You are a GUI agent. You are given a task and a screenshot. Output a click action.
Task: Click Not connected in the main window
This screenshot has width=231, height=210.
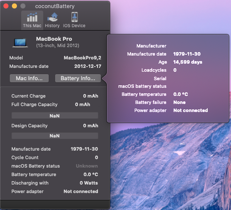(x=81, y=191)
